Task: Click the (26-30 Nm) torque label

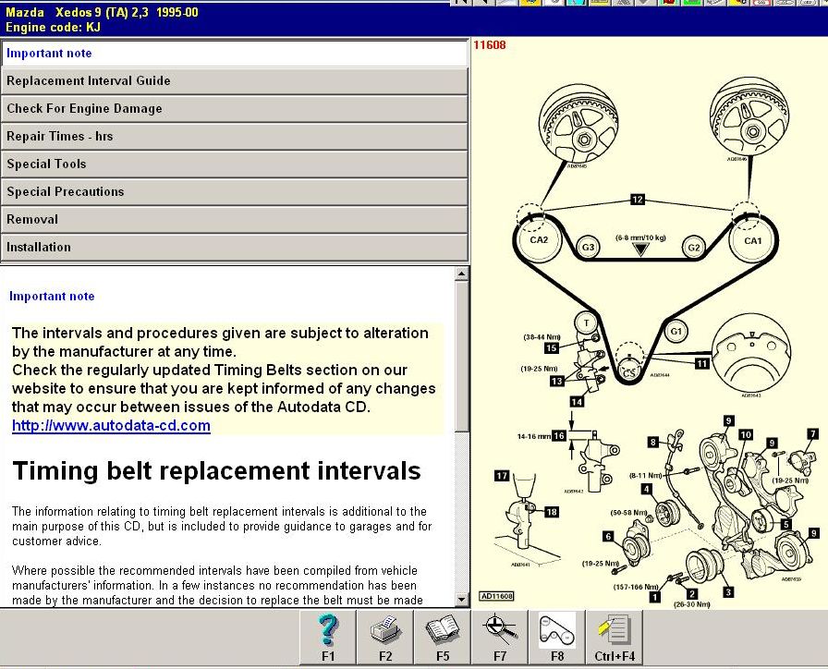Action: [x=692, y=604]
